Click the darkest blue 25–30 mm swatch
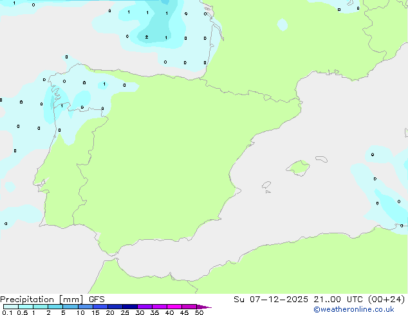The height and width of the screenshot is (315, 408). [130, 307]
